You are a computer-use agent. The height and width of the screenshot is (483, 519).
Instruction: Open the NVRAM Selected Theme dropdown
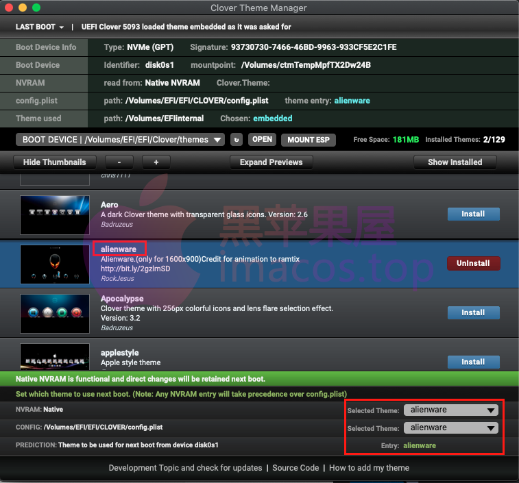(450, 410)
